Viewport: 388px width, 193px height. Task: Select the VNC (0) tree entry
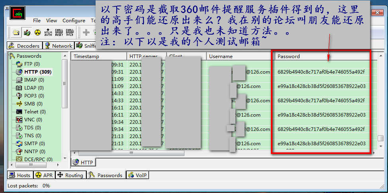(29, 120)
